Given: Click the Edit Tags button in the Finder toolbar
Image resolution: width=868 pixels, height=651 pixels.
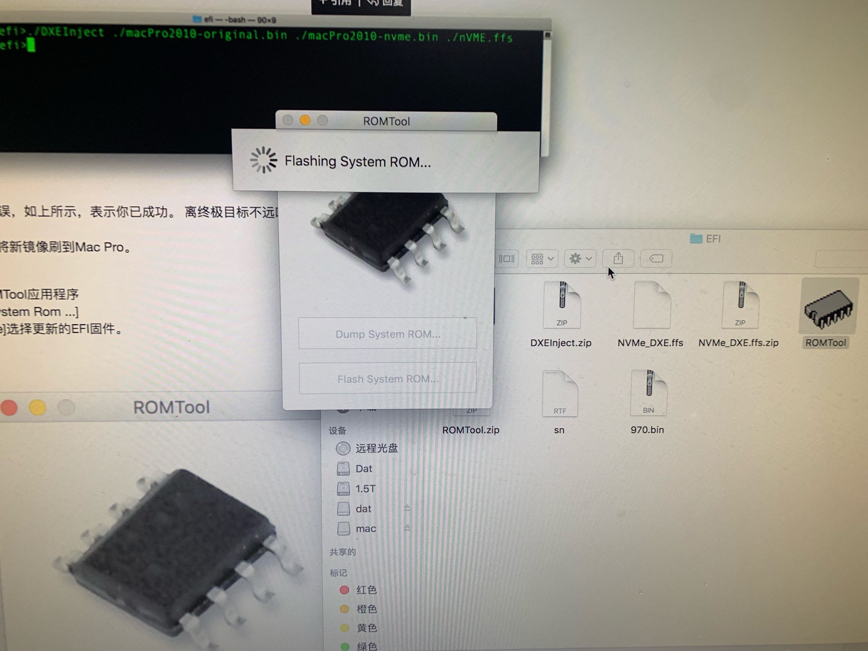Looking at the screenshot, I should (656, 259).
